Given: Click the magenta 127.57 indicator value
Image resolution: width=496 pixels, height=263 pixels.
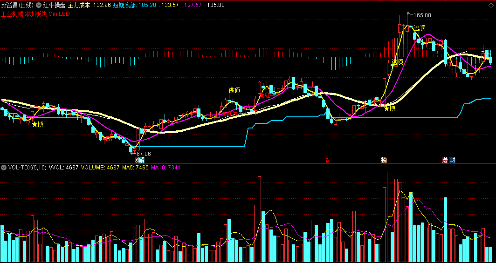Looking at the screenshot, I should (x=192, y=5).
